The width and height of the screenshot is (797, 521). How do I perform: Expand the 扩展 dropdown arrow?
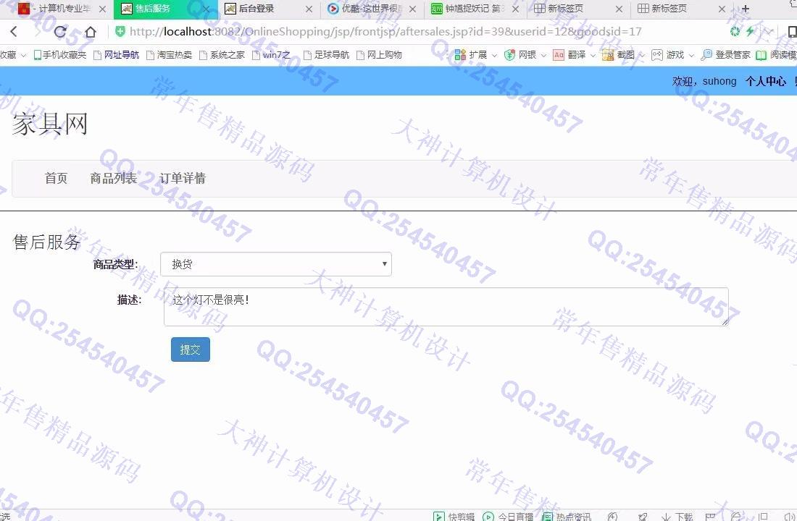(x=494, y=55)
